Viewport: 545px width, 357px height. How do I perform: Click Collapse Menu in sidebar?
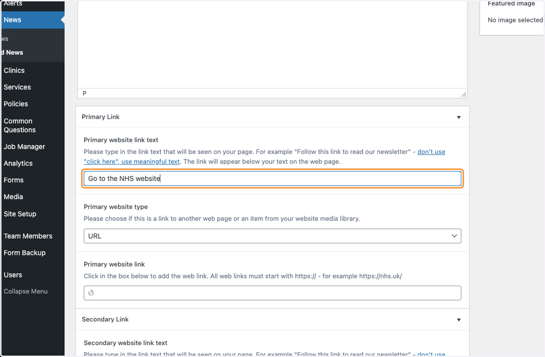point(25,291)
